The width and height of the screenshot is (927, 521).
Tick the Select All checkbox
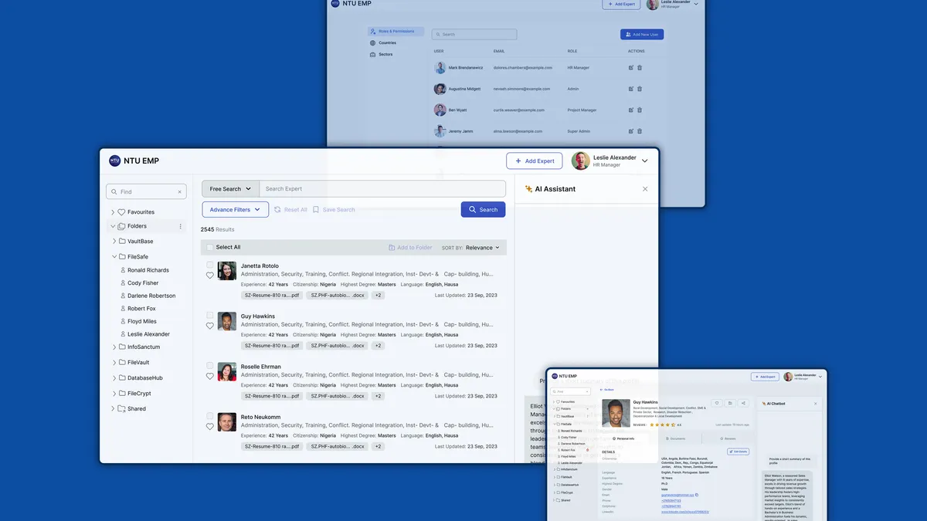tap(209, 247)
